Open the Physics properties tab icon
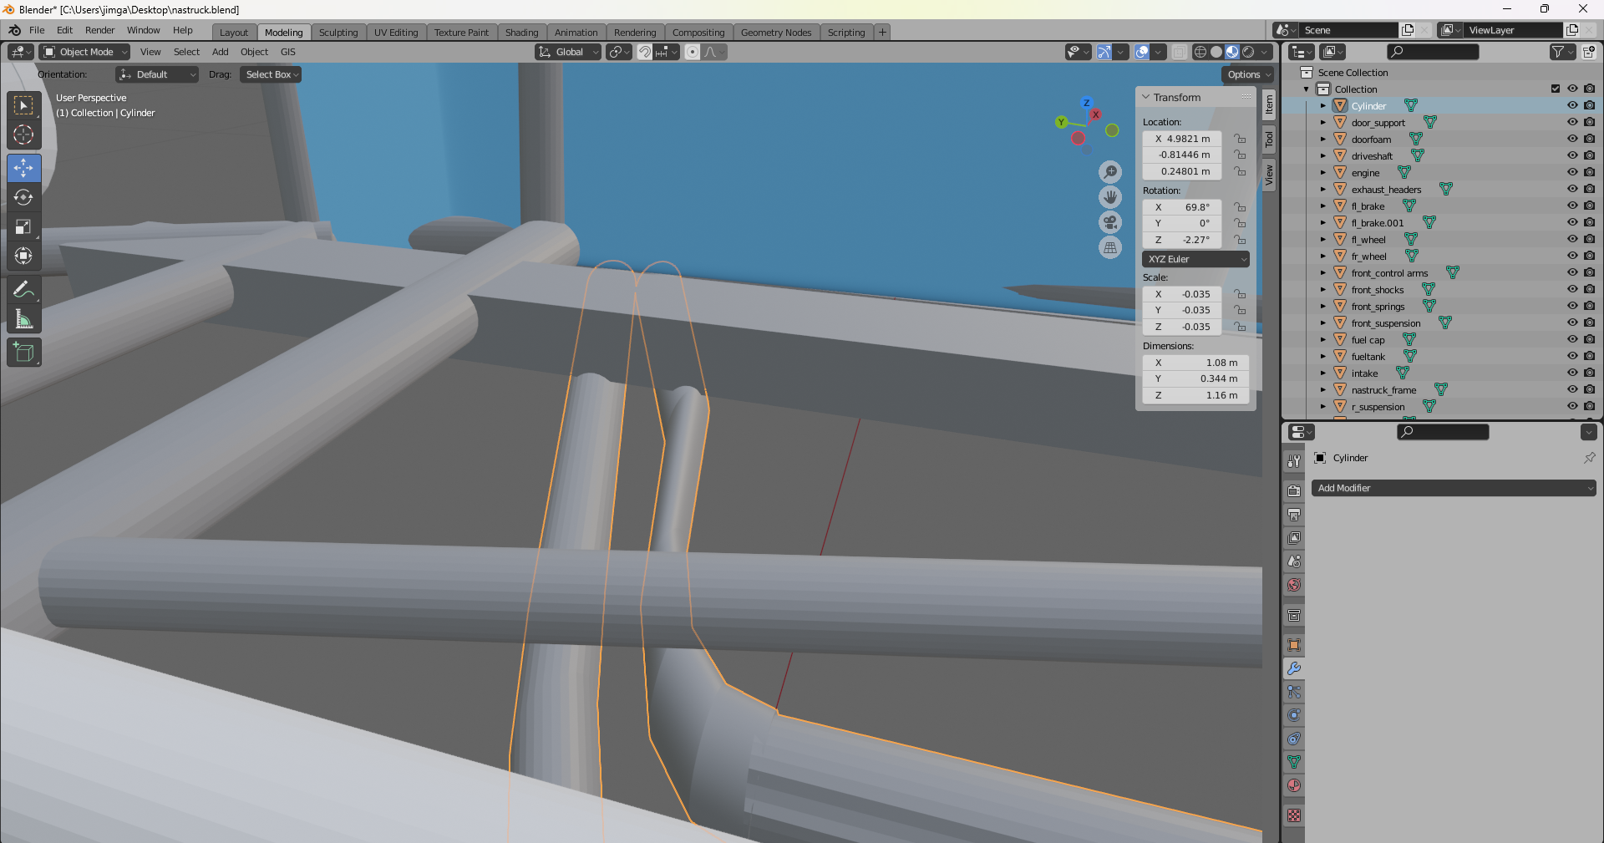 tap(1294, 715)
